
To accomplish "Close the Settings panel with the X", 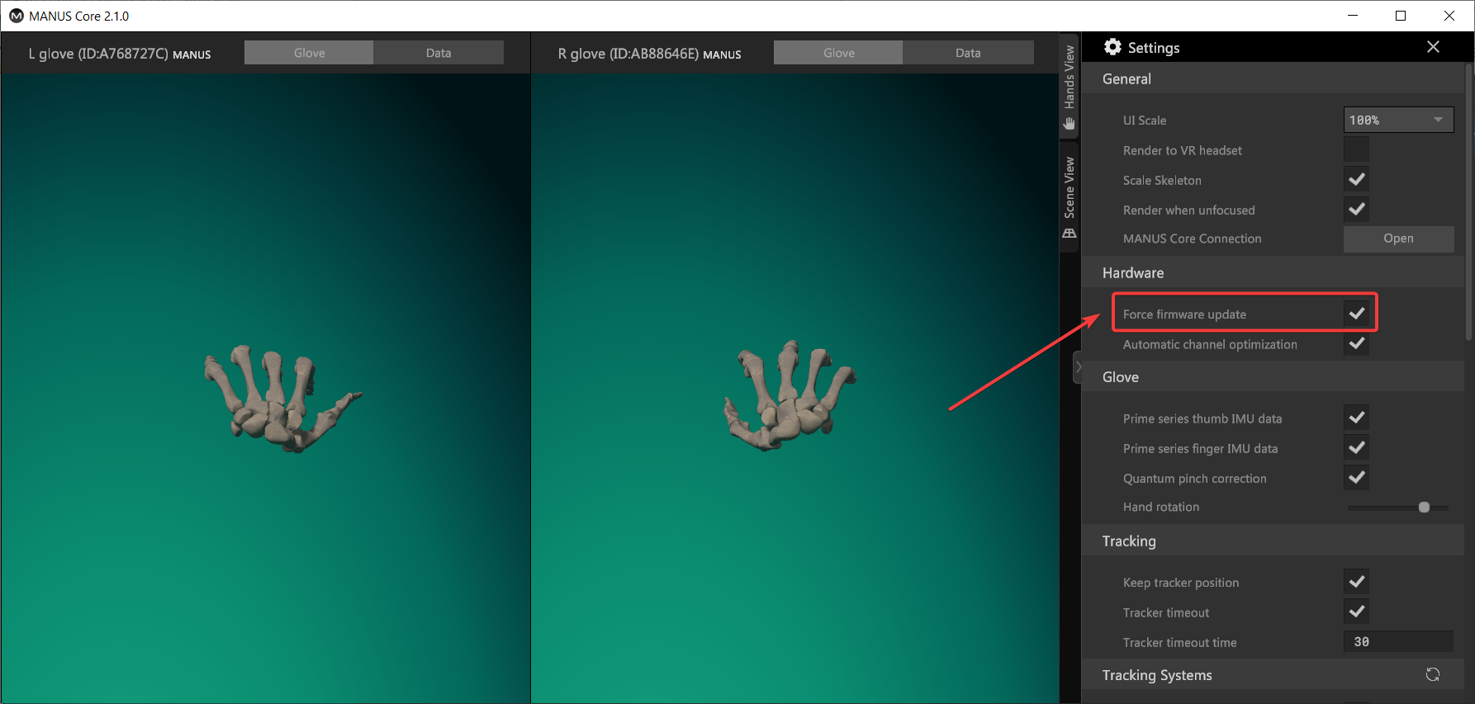I will [x=1433, y=47].
